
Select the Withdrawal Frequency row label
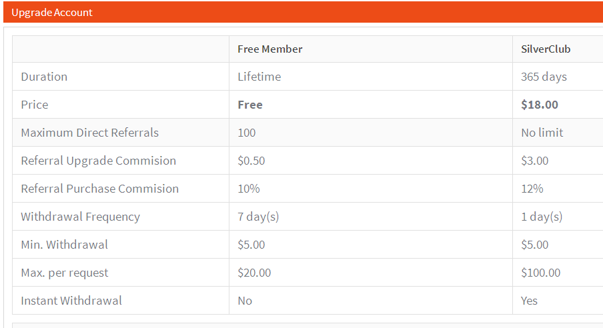[x=80, y=217]
